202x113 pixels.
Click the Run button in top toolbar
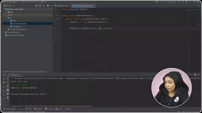click(x=180, y=2)
